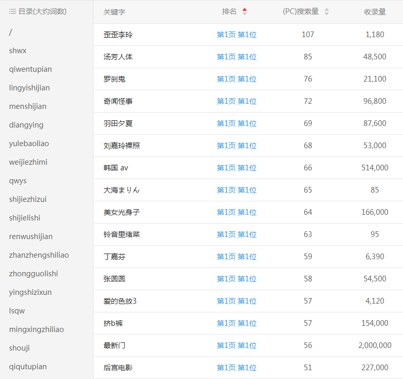The height and width of the screenshot is (379, 403).
Task: Choose the lingyishijian directory
Action: click(29, 88)
